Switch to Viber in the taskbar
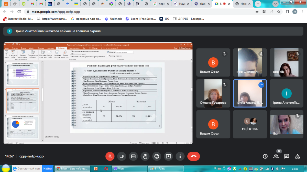This screenshot has height=172, width=307. point(122,168)
